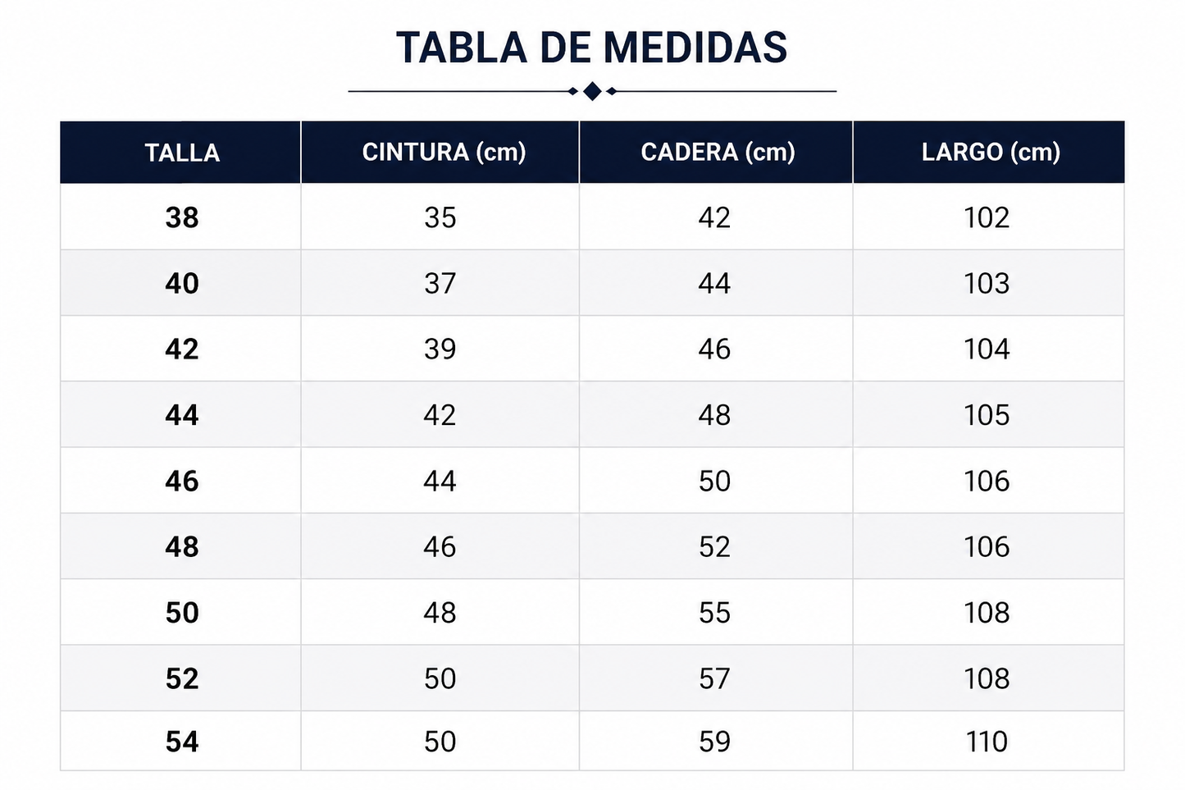Click size 42 row label
This screenshot has height=790, width=1185.
[x=182, y=349]
